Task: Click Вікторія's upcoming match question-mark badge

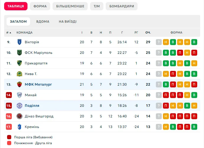Action: (x=159, y=42)
